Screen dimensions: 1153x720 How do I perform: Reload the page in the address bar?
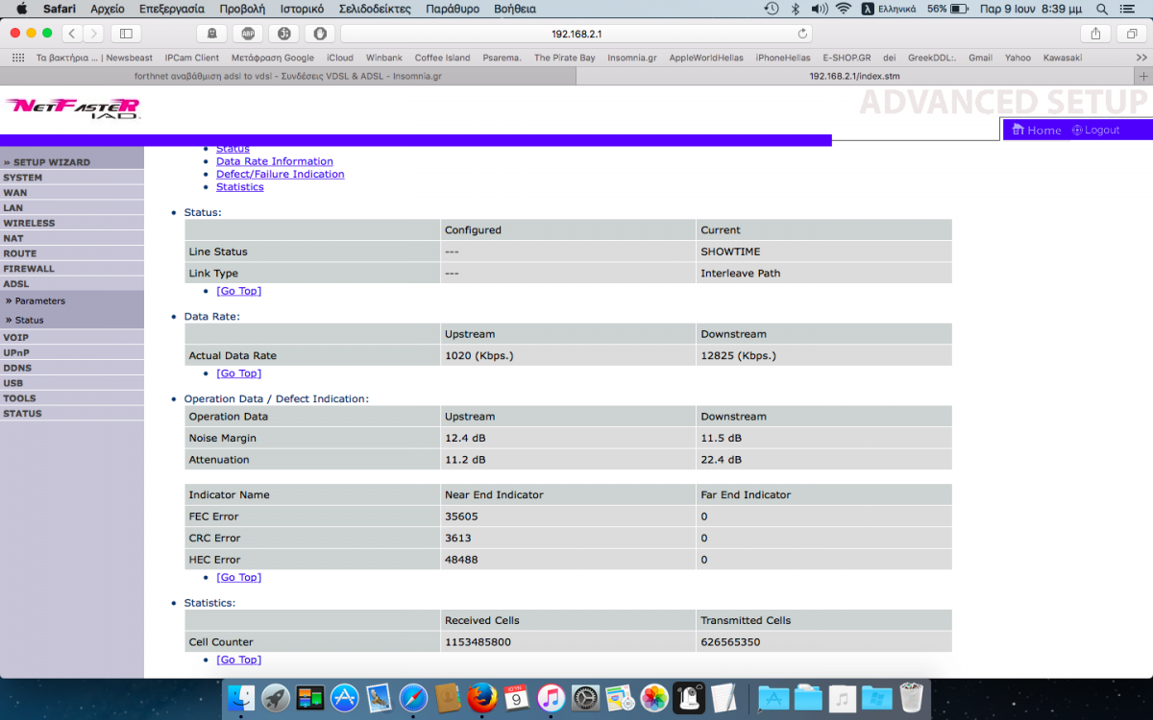pos(802,34)
